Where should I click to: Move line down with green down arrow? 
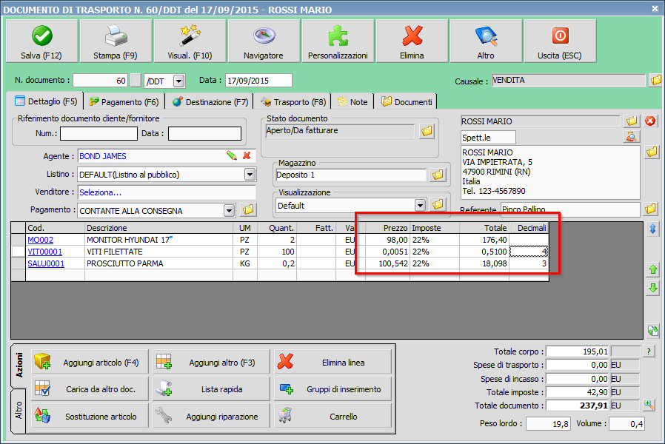(x=652, y=289)
